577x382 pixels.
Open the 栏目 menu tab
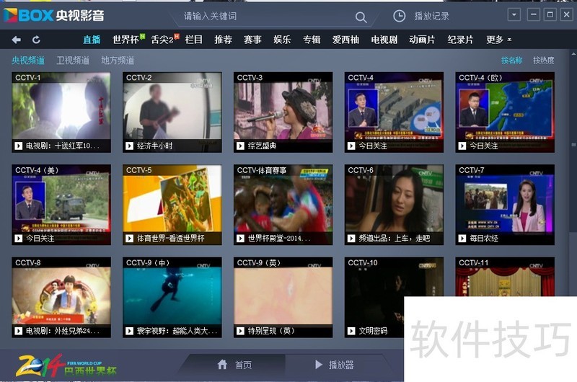click(x=193, y=40)
